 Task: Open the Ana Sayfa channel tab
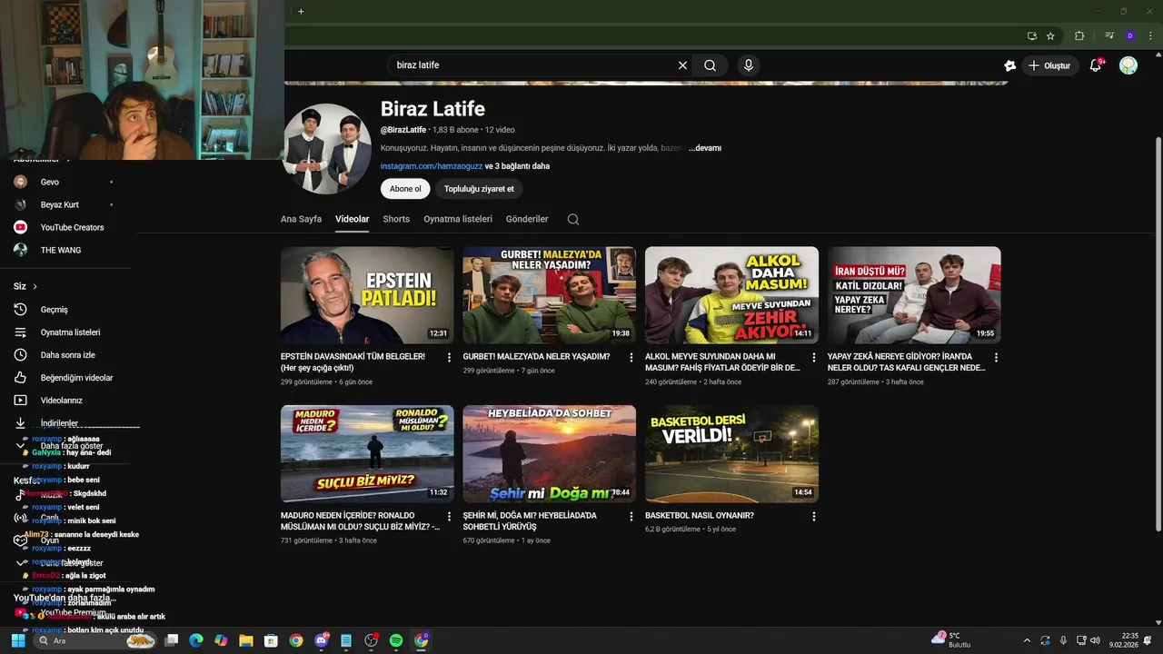point(301,219)
